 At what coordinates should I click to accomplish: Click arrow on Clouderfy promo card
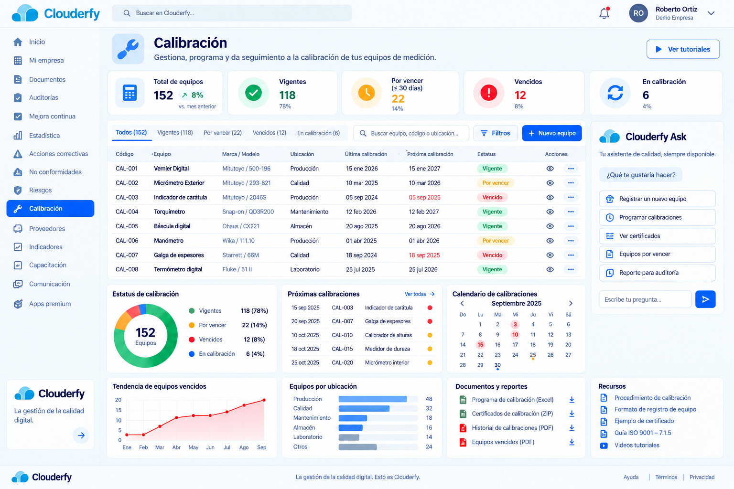point(81,435)
